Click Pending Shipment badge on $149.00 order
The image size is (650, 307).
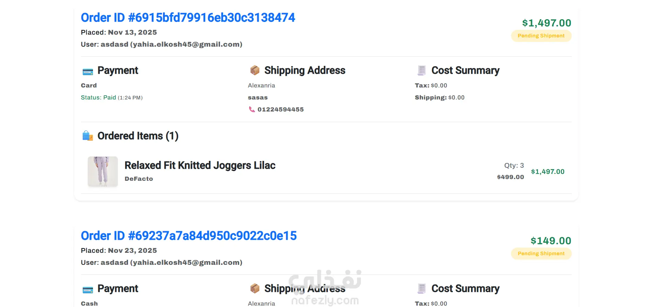pyautogui.click(x=541, y=253)
